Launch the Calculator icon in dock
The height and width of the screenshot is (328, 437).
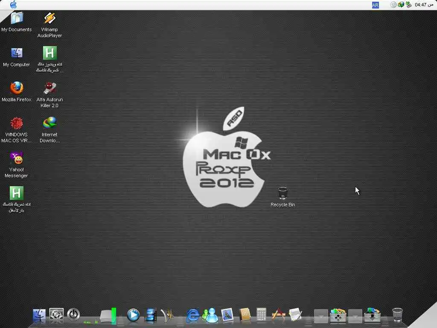click(x=262, y=315)
